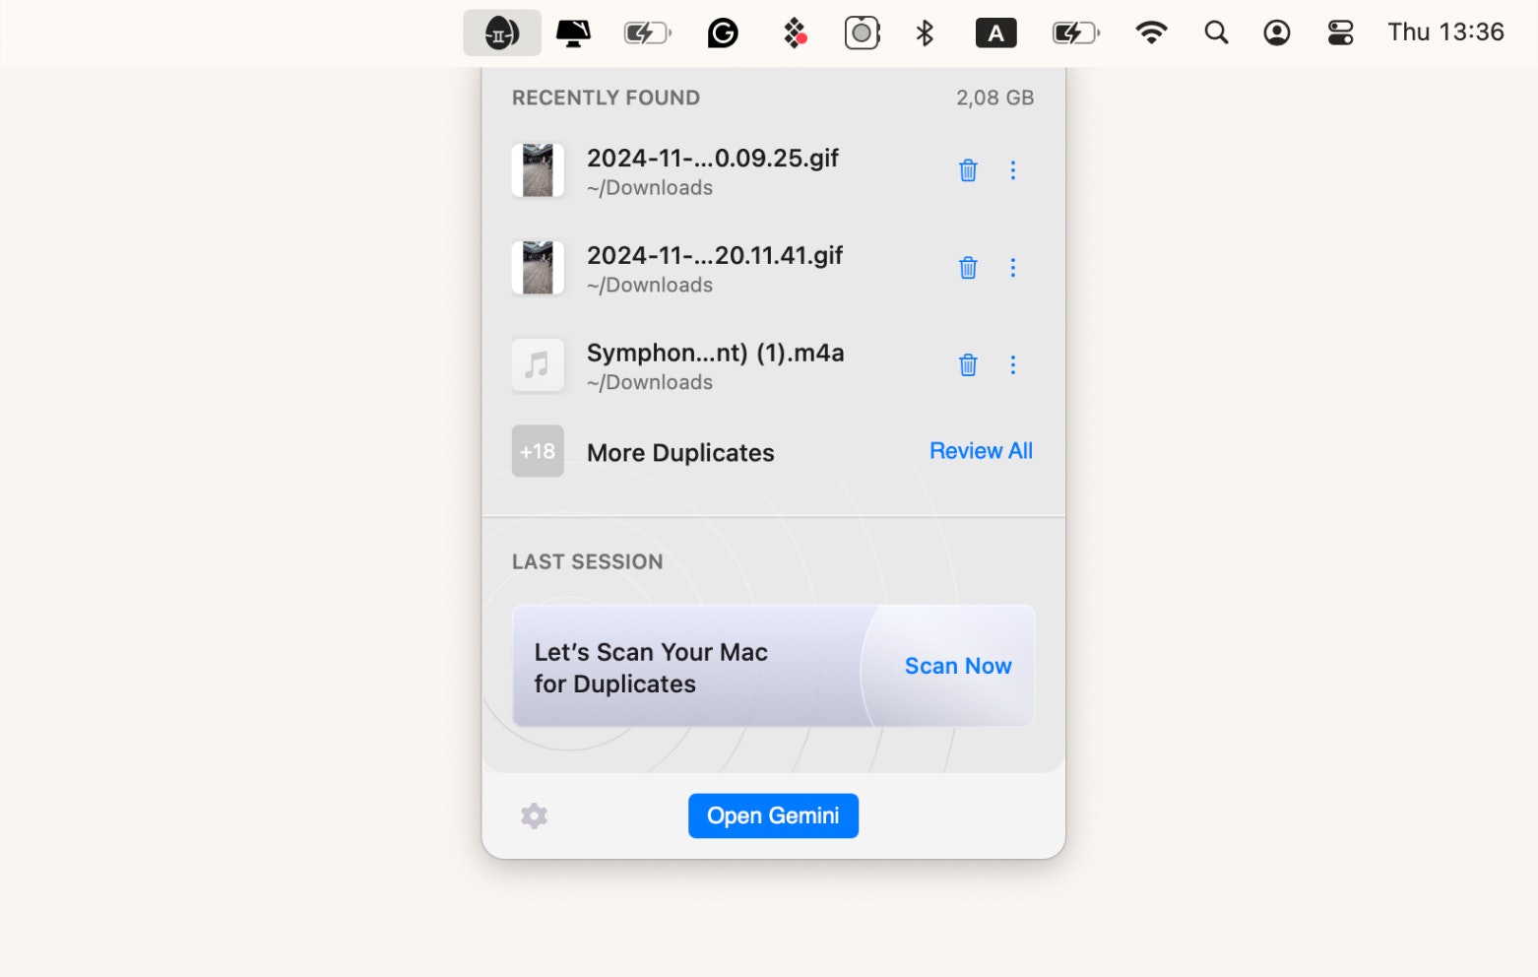Click the clock showing Thu 13:36
The width and height of the screenshot is (1538, 977).
click(1445, 33)
